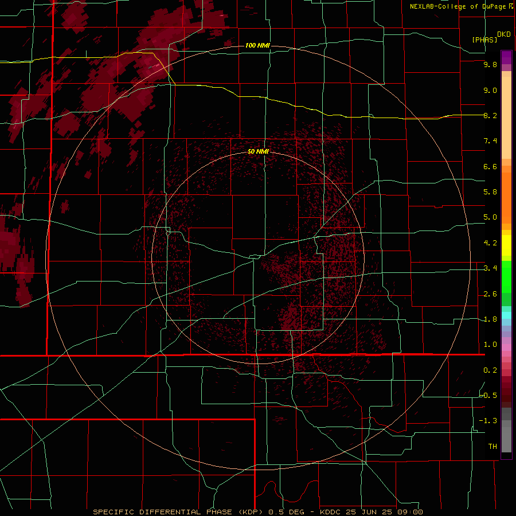Select the 9.8 value on the scale
This screenshot has width=516, height=516.
[490, 64]
